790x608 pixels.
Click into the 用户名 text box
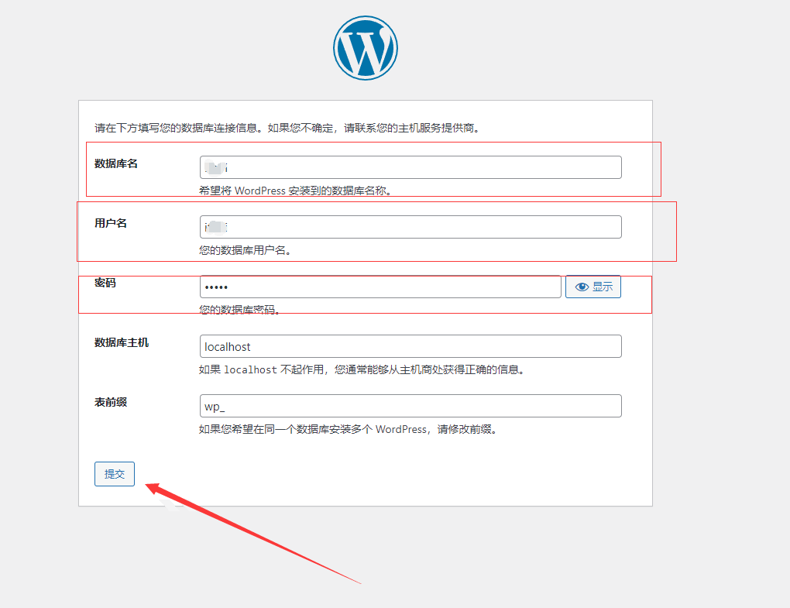click(410, 227)
